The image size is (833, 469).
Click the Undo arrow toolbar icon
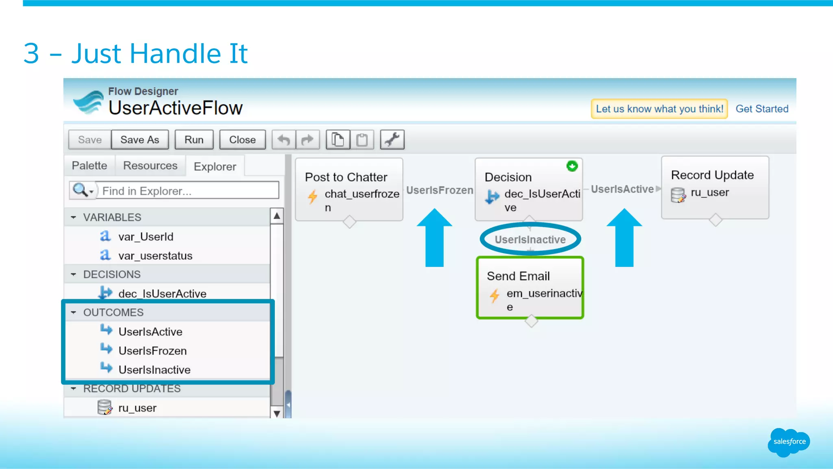click(283, 140)
